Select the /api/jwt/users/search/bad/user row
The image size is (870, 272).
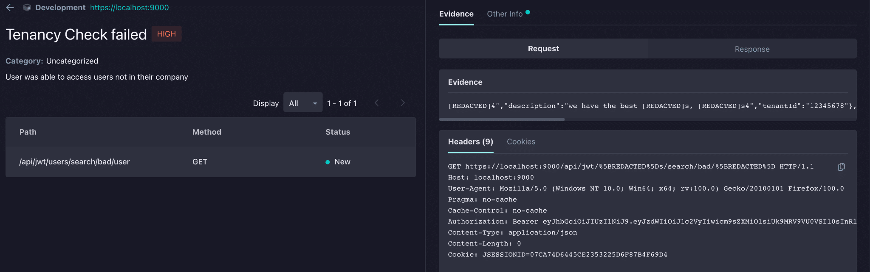(x=211, y=162)
